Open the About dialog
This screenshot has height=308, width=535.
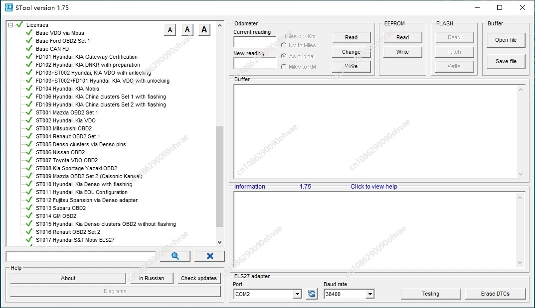68,278
